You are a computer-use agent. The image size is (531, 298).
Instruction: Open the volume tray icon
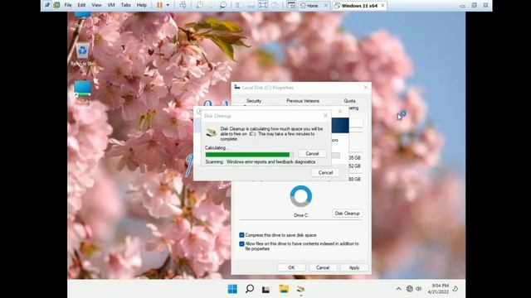coord(419,289)
